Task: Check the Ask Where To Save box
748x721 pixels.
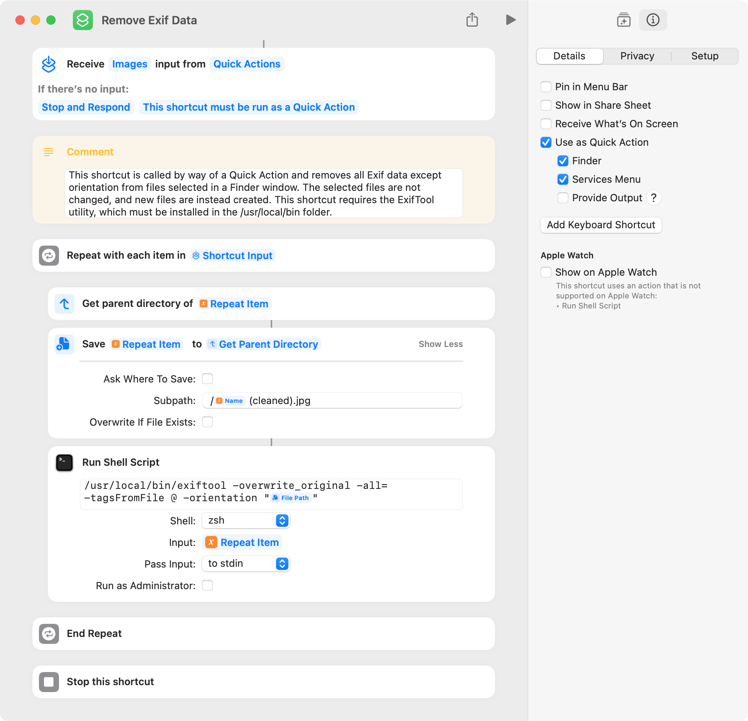Action: pyautogui.click(x=207, y=379)
